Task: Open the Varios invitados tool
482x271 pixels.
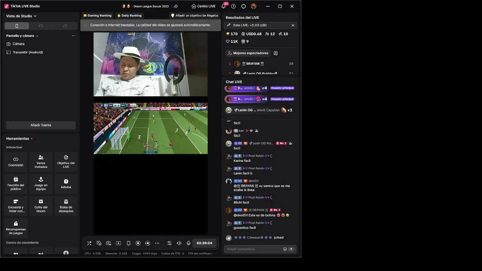Action: point(41,162)
